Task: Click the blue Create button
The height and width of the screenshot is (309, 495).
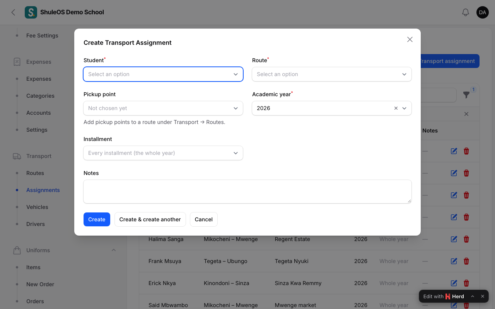Action: (97, 219)
